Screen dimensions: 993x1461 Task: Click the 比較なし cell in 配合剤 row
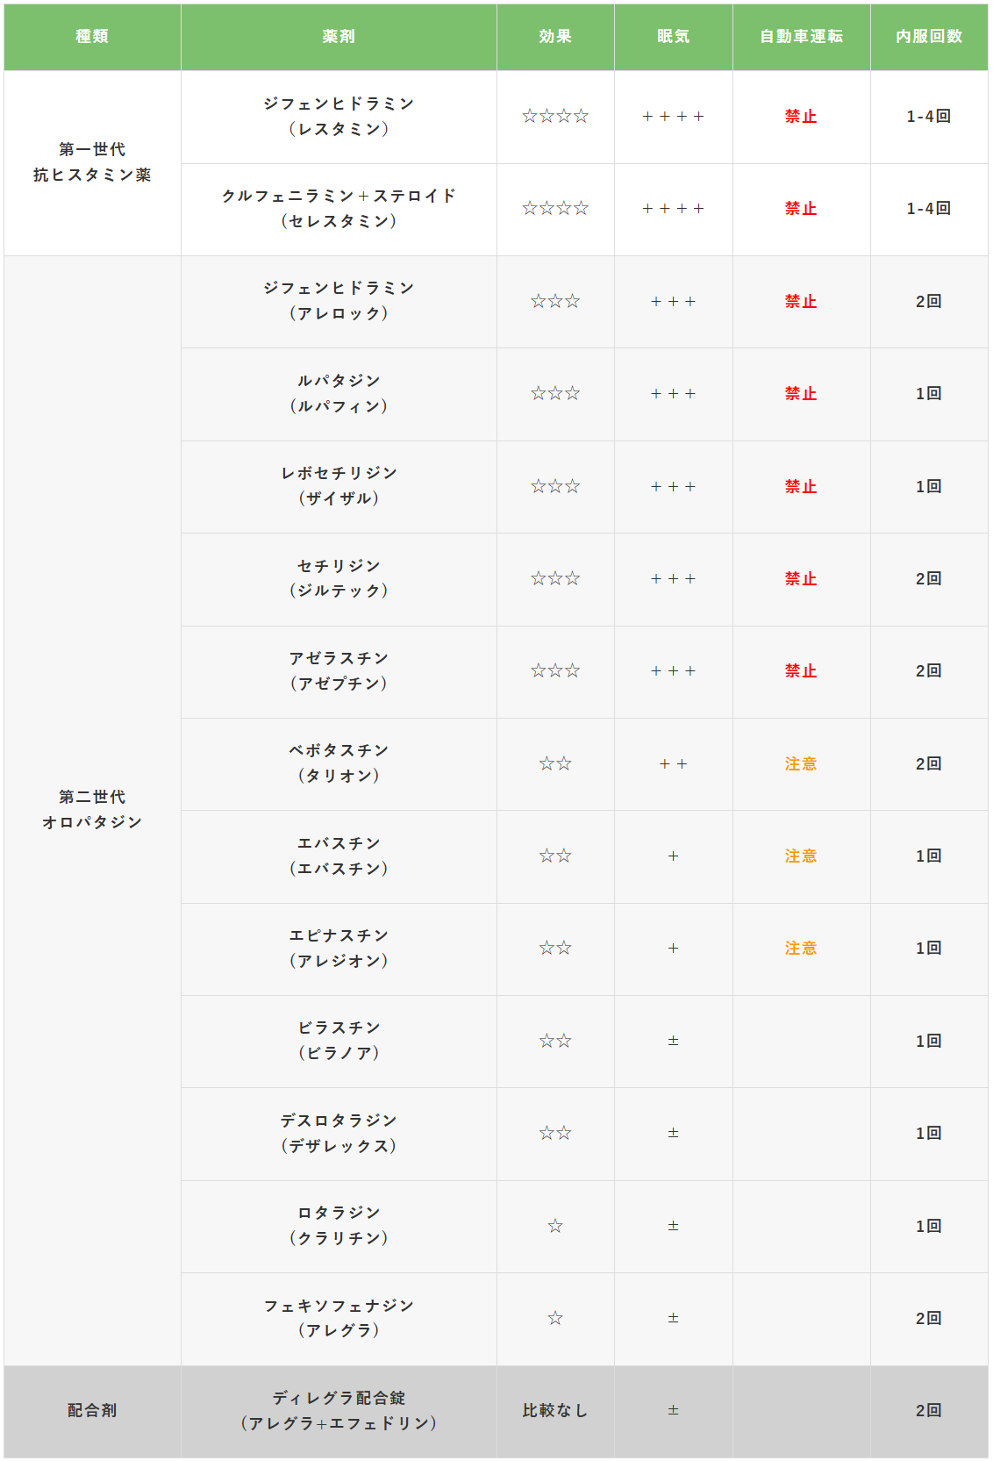pyautogui.click(x=555, y=1411)
